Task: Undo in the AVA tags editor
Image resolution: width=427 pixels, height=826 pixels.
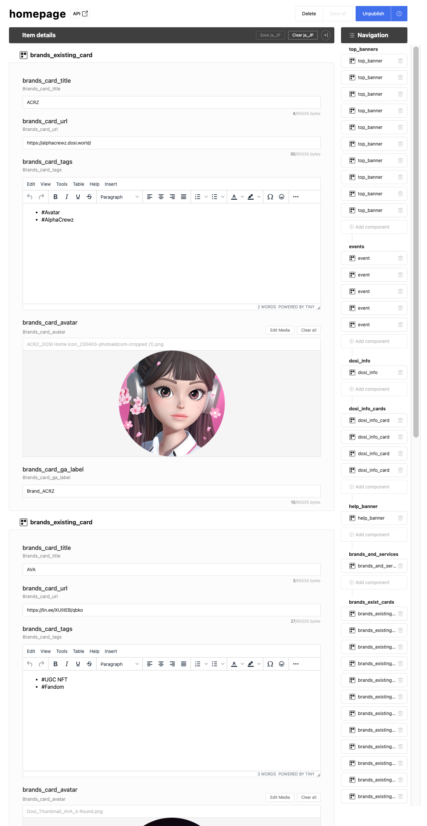Action: [30, 664]
